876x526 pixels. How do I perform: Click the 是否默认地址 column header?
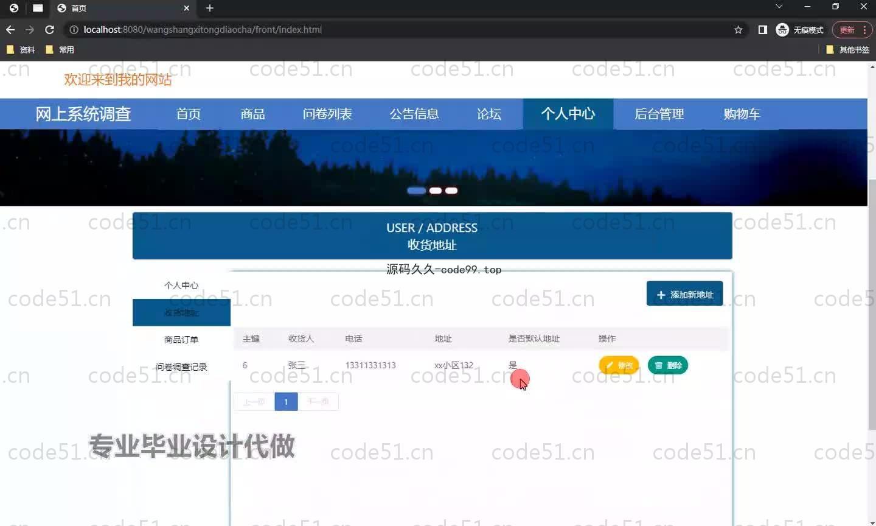click(x=534, y=338)
